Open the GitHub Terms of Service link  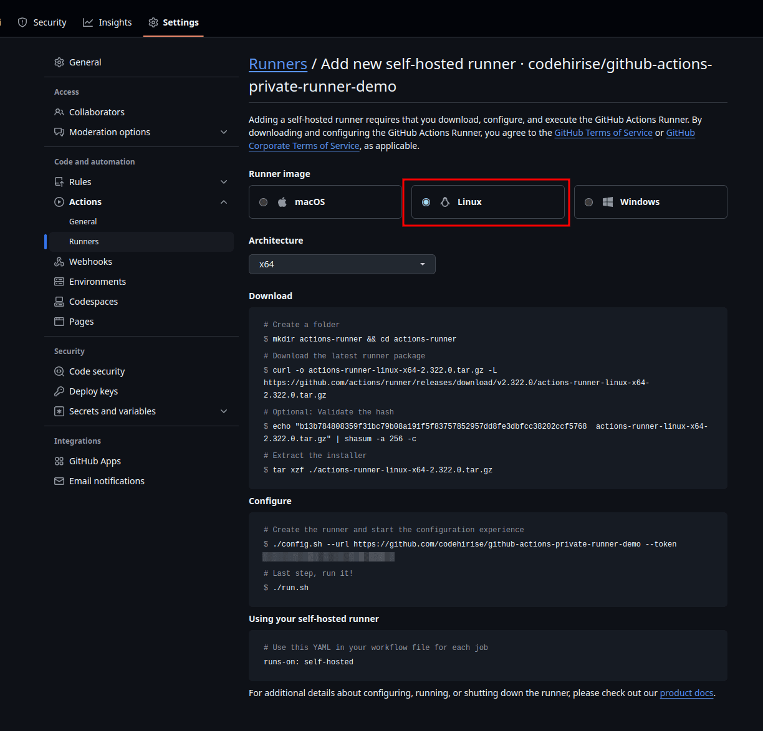[x=603, y=132]
